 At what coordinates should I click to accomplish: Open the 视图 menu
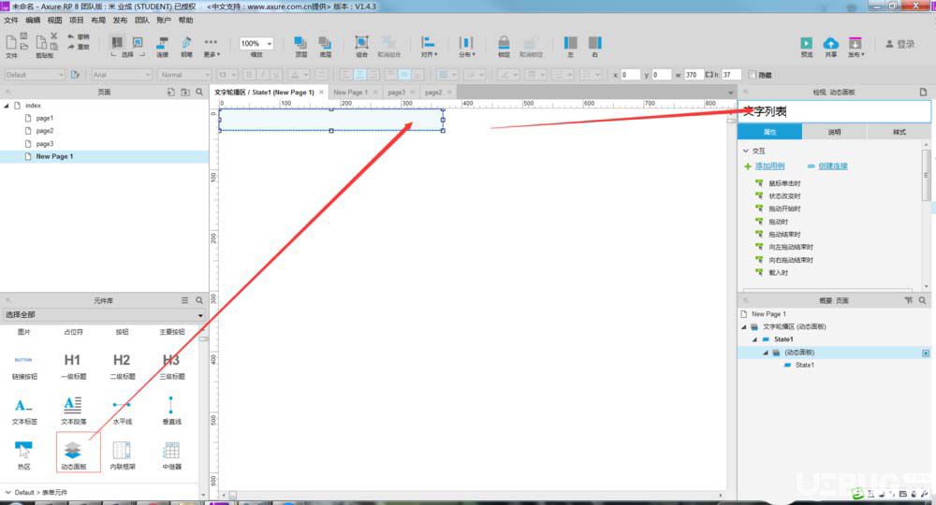(x=55, y=21)
